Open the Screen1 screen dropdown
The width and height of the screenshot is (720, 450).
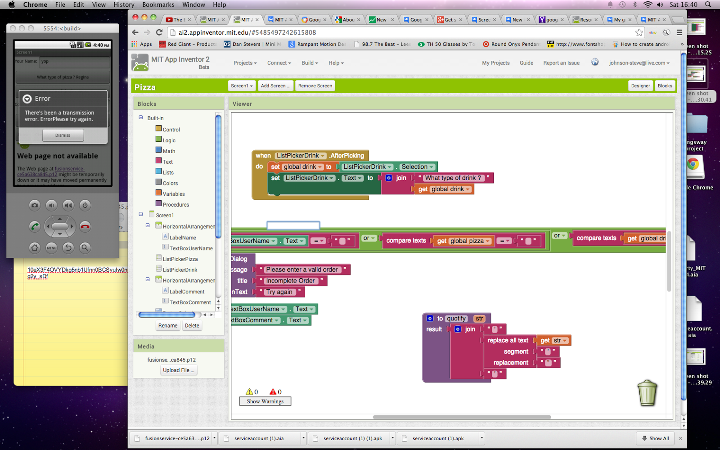point(242,85)
